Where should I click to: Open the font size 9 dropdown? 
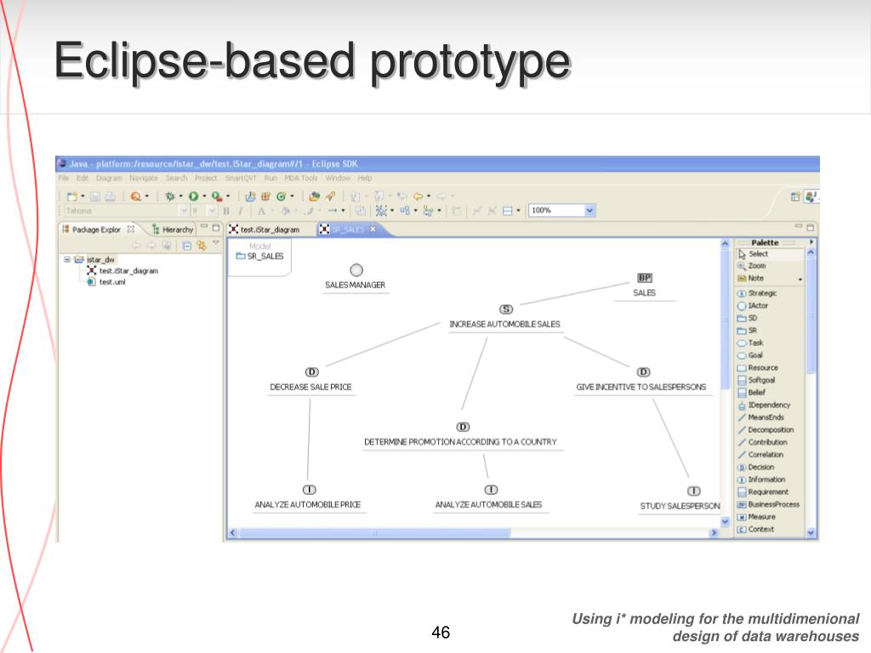(212, 211)
